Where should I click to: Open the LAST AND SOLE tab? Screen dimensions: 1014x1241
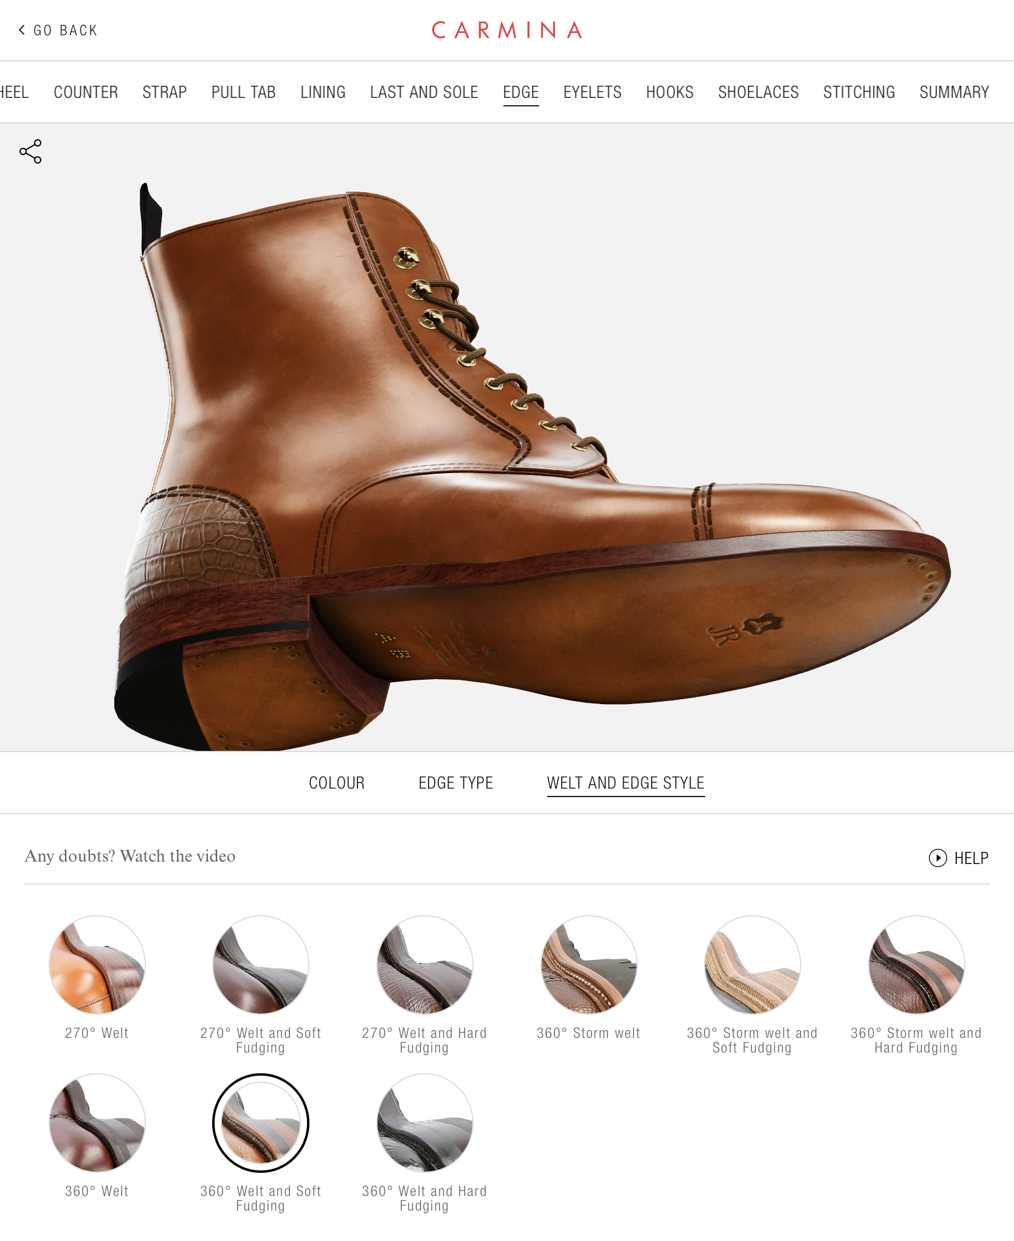424,92
